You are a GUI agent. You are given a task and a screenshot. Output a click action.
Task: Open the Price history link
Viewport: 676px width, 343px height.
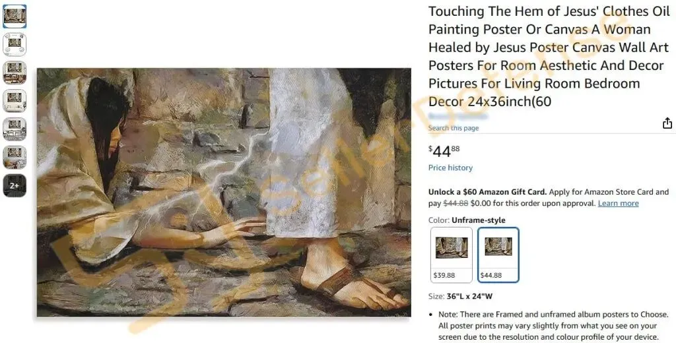click(x=450, y=168)
